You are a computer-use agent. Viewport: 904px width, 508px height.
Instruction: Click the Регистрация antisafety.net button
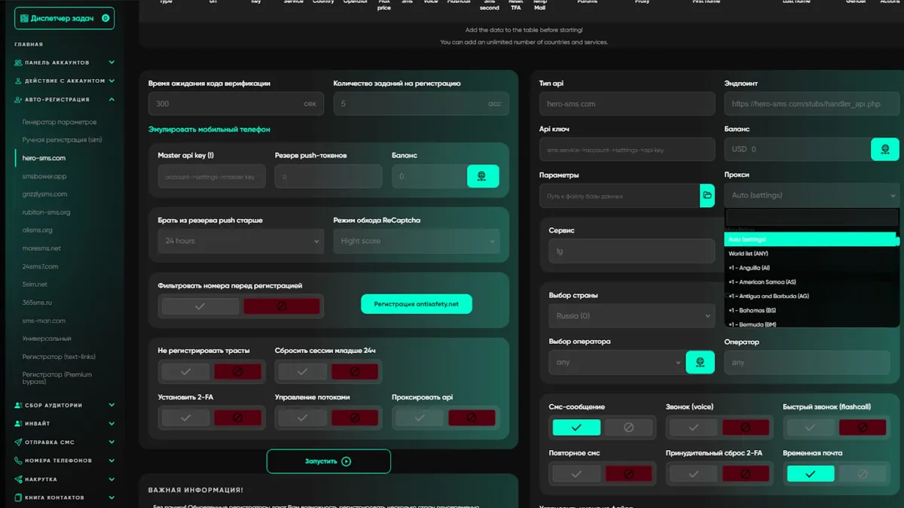click(x=416, y=304)
